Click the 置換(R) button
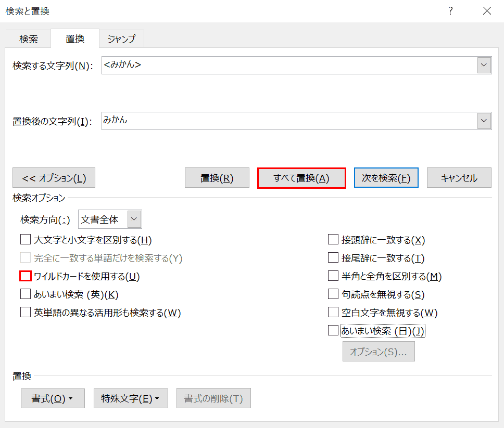The image size is (504, 428). (x=217, y=177)
